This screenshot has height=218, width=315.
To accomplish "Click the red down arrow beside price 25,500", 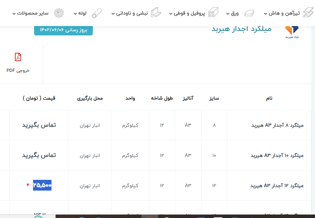I will [x=28, y=185].
